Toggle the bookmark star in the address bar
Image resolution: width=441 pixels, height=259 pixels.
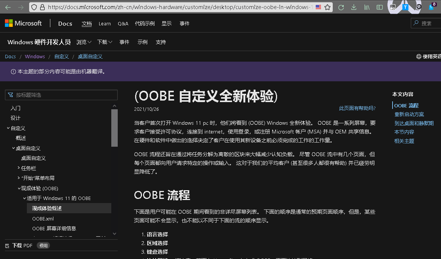tap(327, 7)
